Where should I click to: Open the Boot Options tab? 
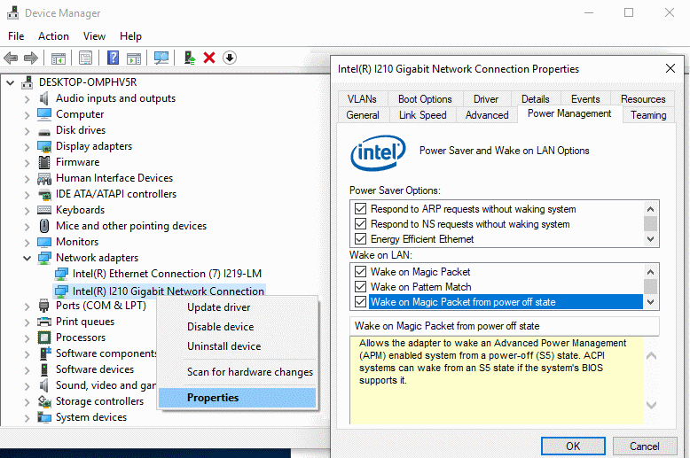tap(425, 99)
